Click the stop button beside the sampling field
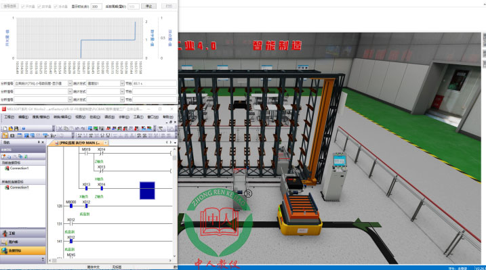The width and height of the screenshot is (486, 270). (148, 6)
